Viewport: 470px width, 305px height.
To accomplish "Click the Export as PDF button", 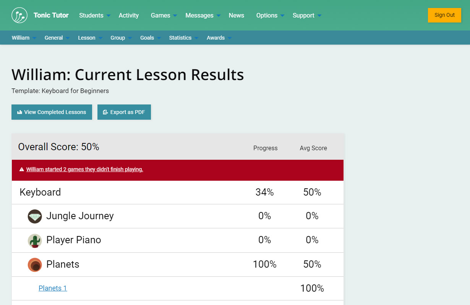I will point(124,112).
